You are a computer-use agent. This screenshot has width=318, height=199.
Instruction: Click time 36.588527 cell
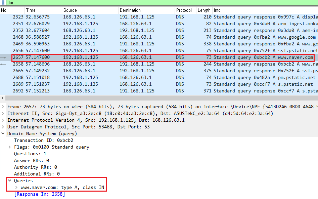(38, 37)
